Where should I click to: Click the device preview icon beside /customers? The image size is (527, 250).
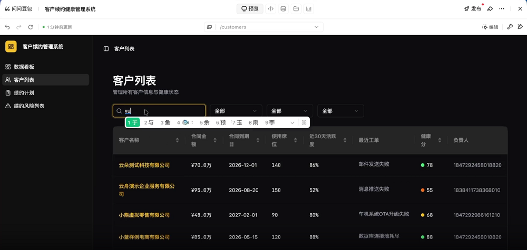tap(209, 27)
